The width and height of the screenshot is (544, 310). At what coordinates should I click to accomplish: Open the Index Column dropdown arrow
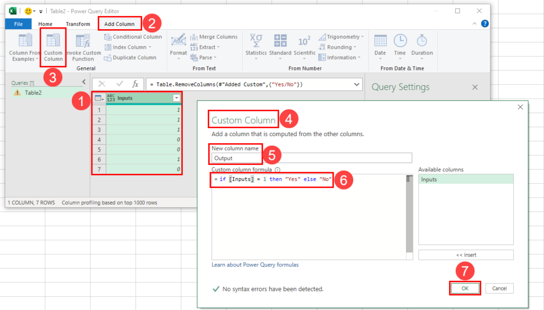(150, 47)
